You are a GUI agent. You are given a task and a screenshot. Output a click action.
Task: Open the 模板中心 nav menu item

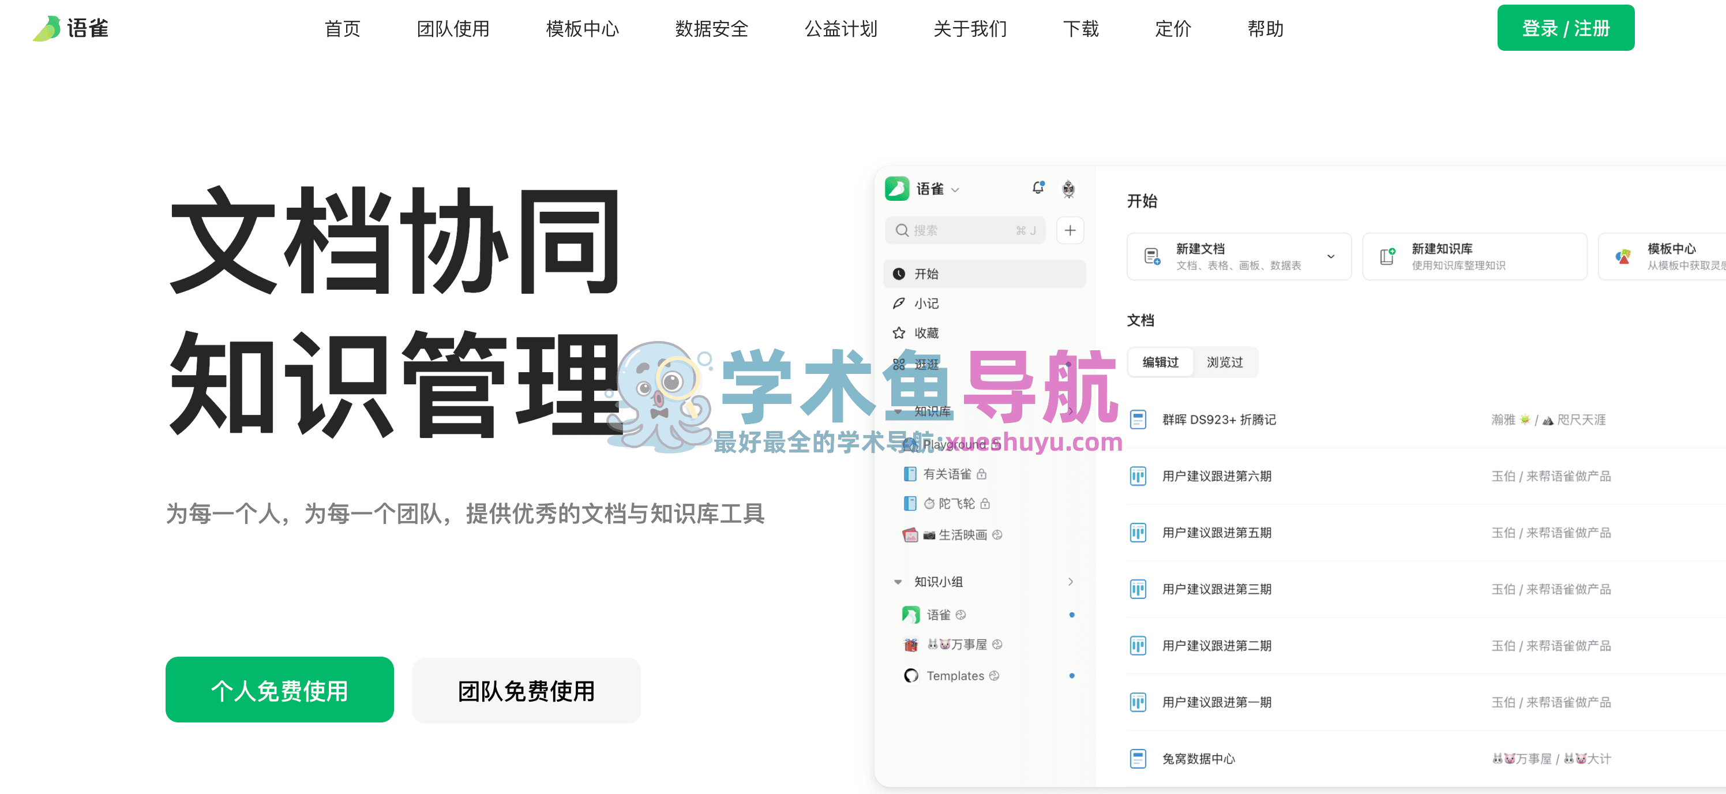[x=582, y=29]
